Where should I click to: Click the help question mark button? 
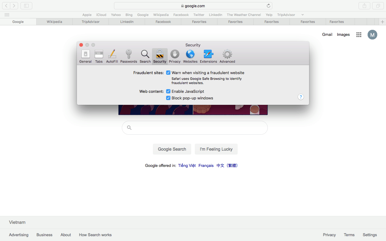(x=301, y=97)
